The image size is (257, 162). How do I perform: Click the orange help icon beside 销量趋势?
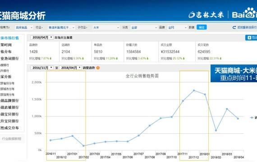98,68
